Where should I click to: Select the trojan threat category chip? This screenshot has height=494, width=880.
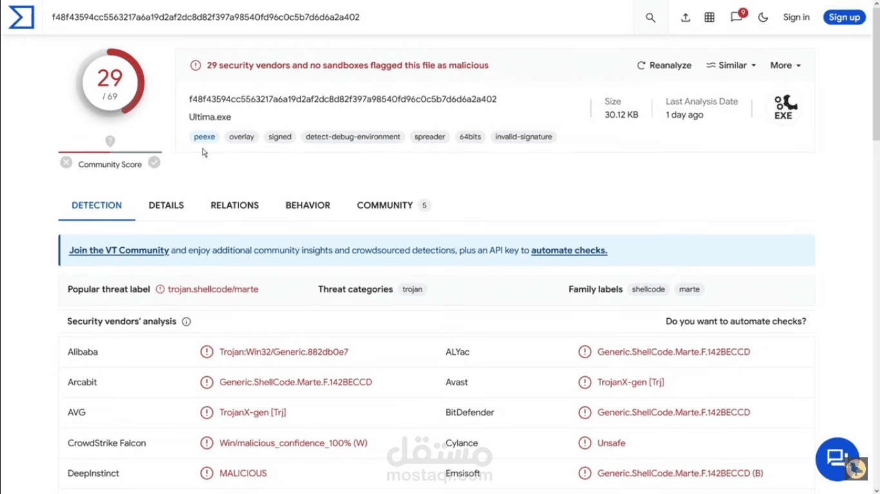(413, 289)
